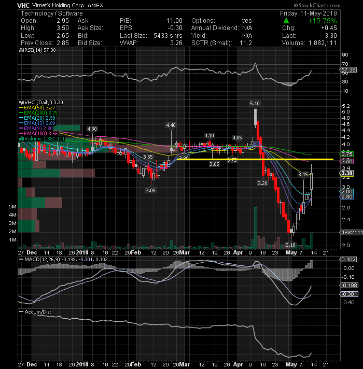Click the Technology / Software sector label

(x=52, y=13)
